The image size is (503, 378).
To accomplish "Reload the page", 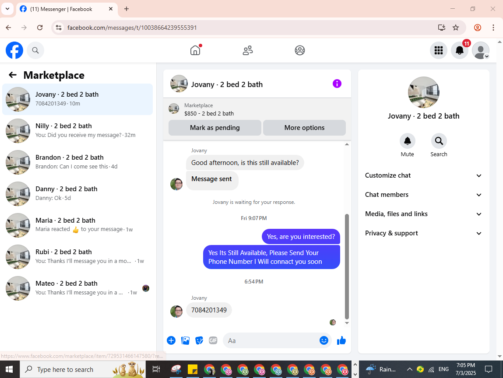I will point(40,28).
